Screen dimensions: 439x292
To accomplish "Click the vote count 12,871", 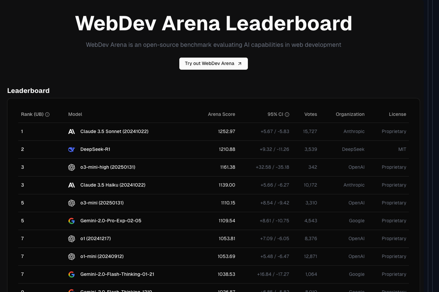I will (x=310, y=257).
